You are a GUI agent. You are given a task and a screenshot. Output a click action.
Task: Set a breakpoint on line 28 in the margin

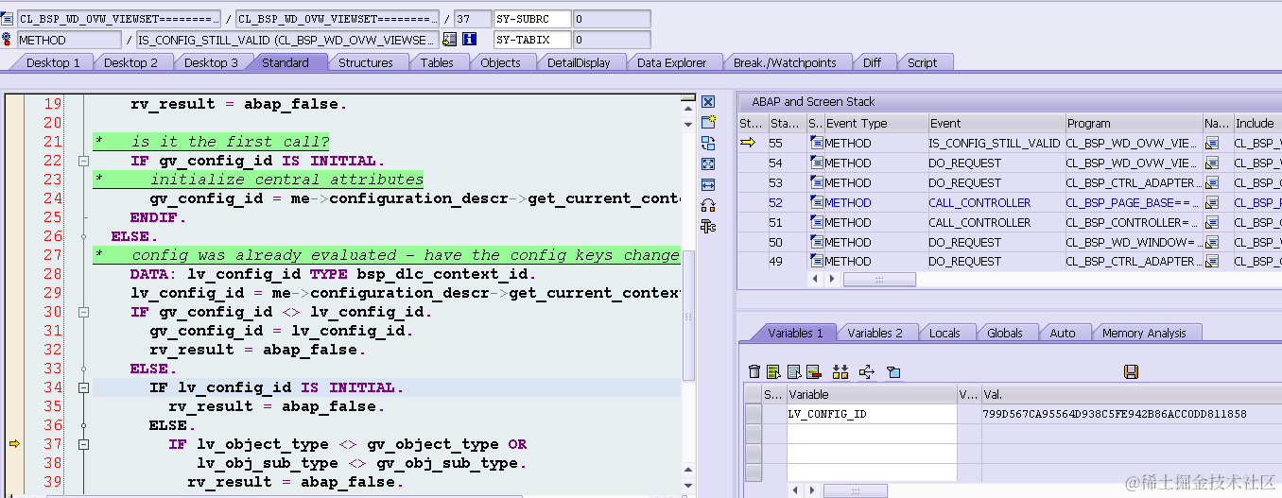14,274
